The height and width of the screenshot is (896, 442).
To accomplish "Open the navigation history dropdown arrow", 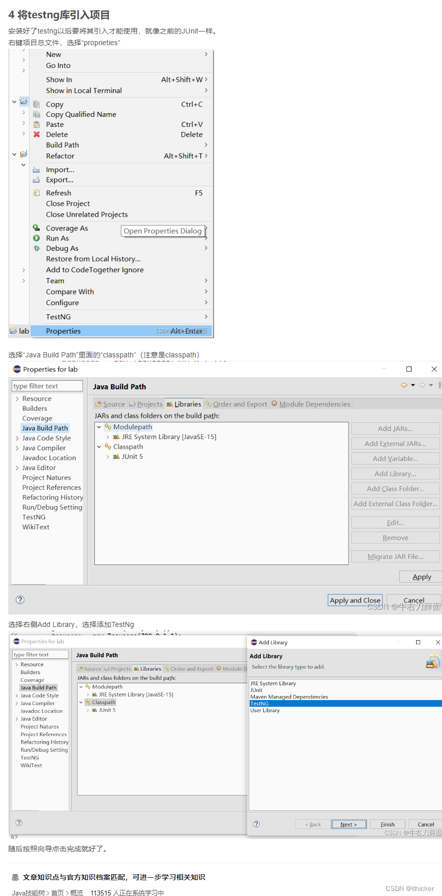I will coord(413,385).
